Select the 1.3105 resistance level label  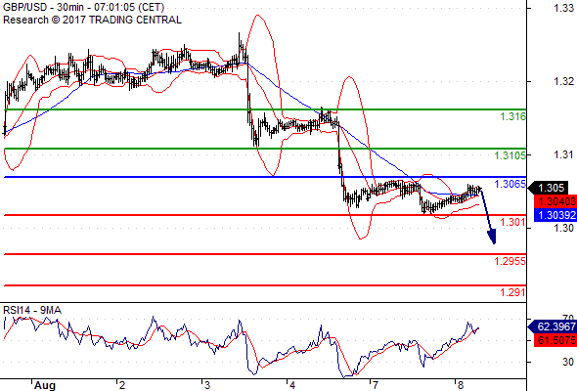point(510,155)
